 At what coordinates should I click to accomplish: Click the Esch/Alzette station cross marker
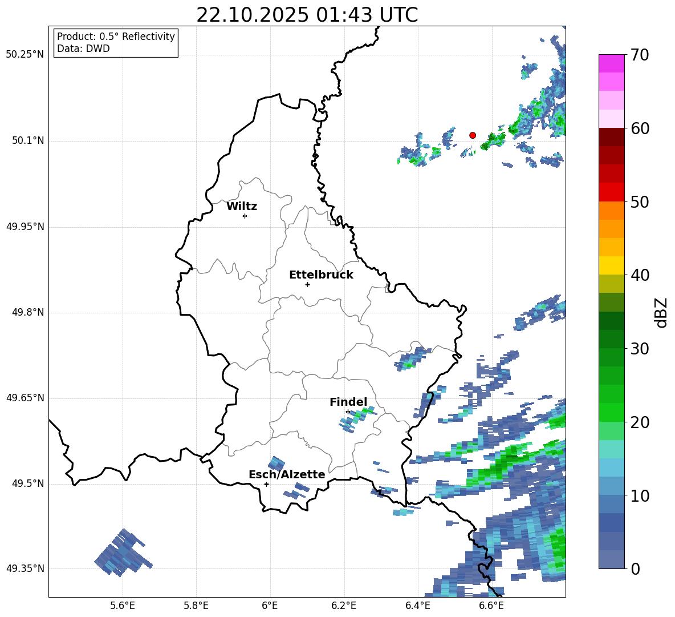pos(266,484)
